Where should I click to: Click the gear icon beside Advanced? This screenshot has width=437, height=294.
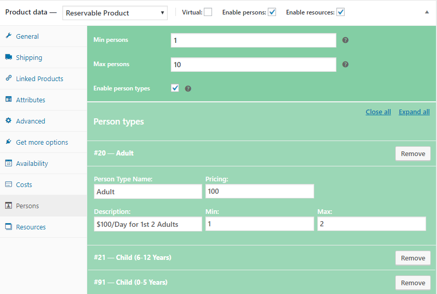click(x=8, y=121)
